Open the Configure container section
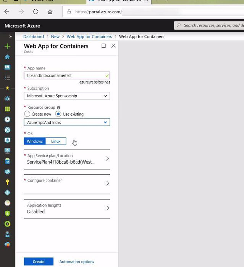244x267 pixels. click(x=67, y=184)
